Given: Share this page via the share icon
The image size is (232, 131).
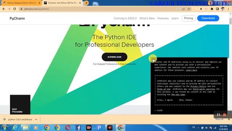Looking at the screenshot, I should click(183, 9).
